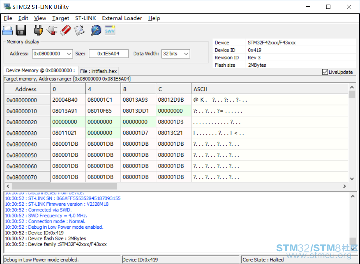
Task: Open the Edit menu
Action: 23,18
